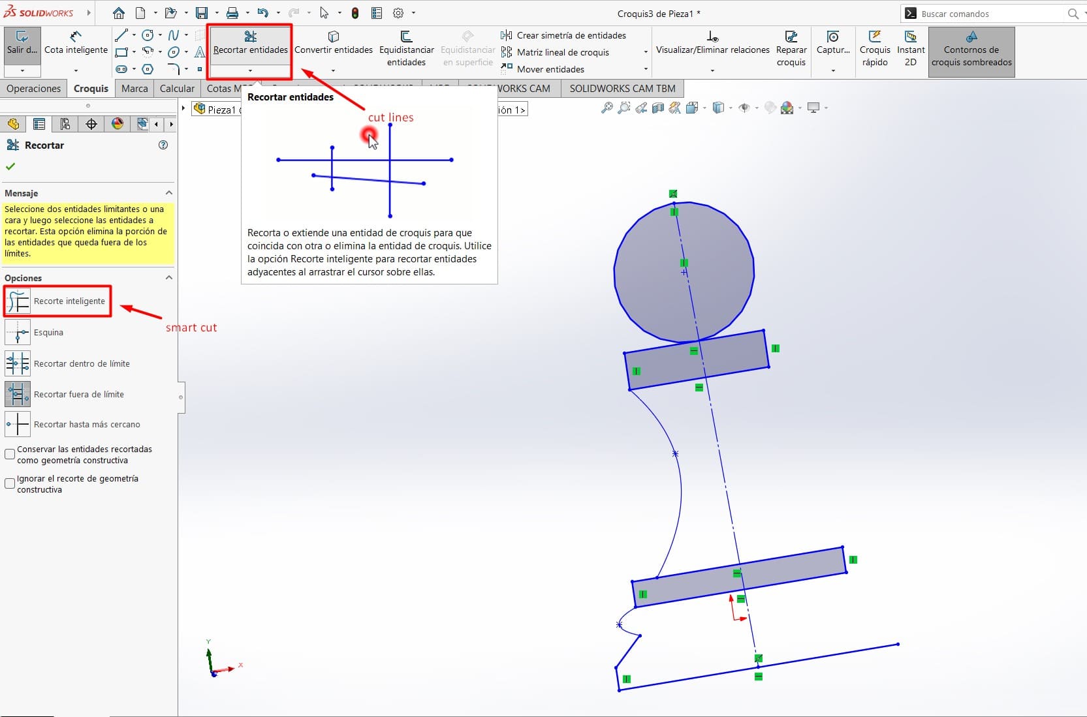Create a new document with New icon
The image size is (1087, 717).
tap(140, 13)
